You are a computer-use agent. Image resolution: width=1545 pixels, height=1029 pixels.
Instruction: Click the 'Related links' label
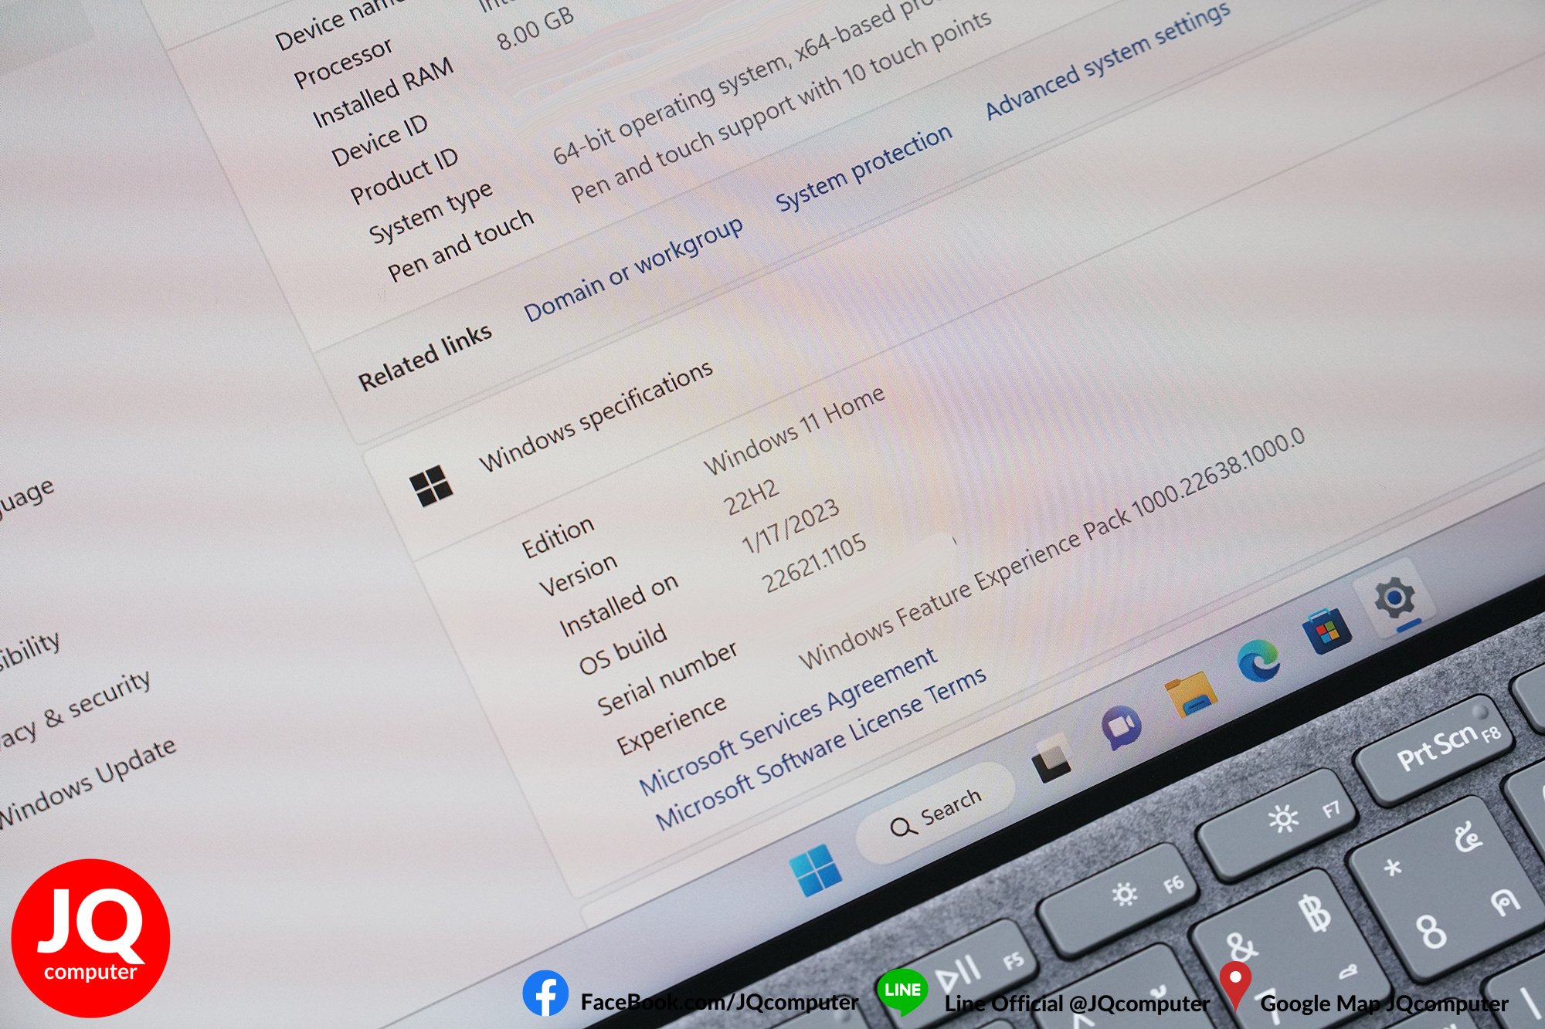click(x=425, y=356)
